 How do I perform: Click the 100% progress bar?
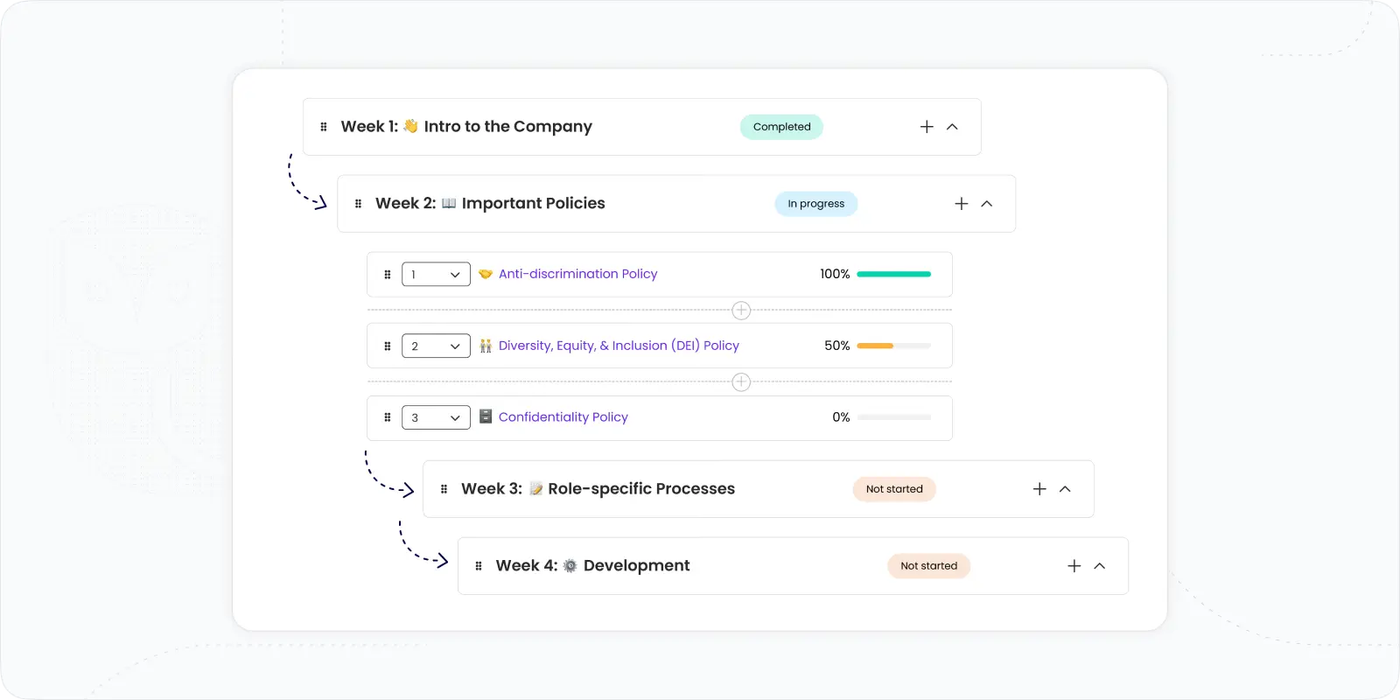[x=894, y=274]
